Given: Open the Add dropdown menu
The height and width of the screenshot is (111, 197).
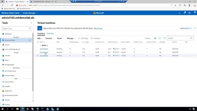Looking at the screenshot, I should tap(40, 38).
